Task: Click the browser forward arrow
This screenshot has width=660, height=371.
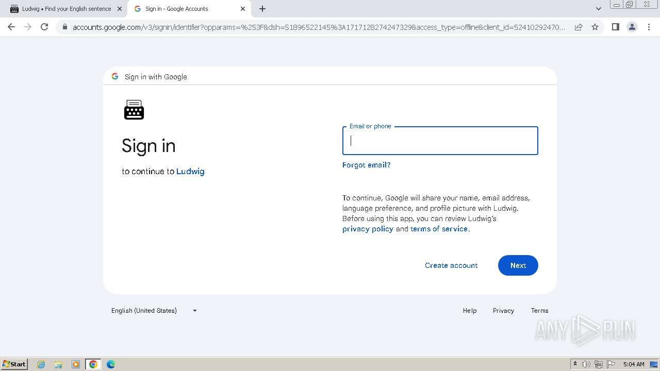Action: tap(28, 27)
